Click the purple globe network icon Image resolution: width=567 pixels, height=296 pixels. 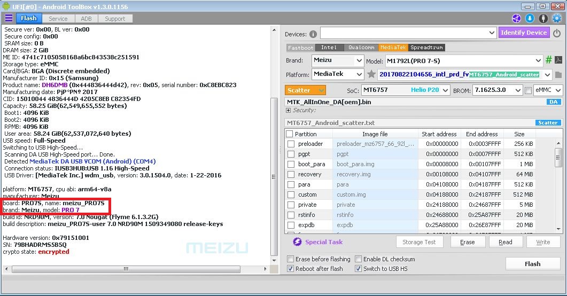coord(516,18)
